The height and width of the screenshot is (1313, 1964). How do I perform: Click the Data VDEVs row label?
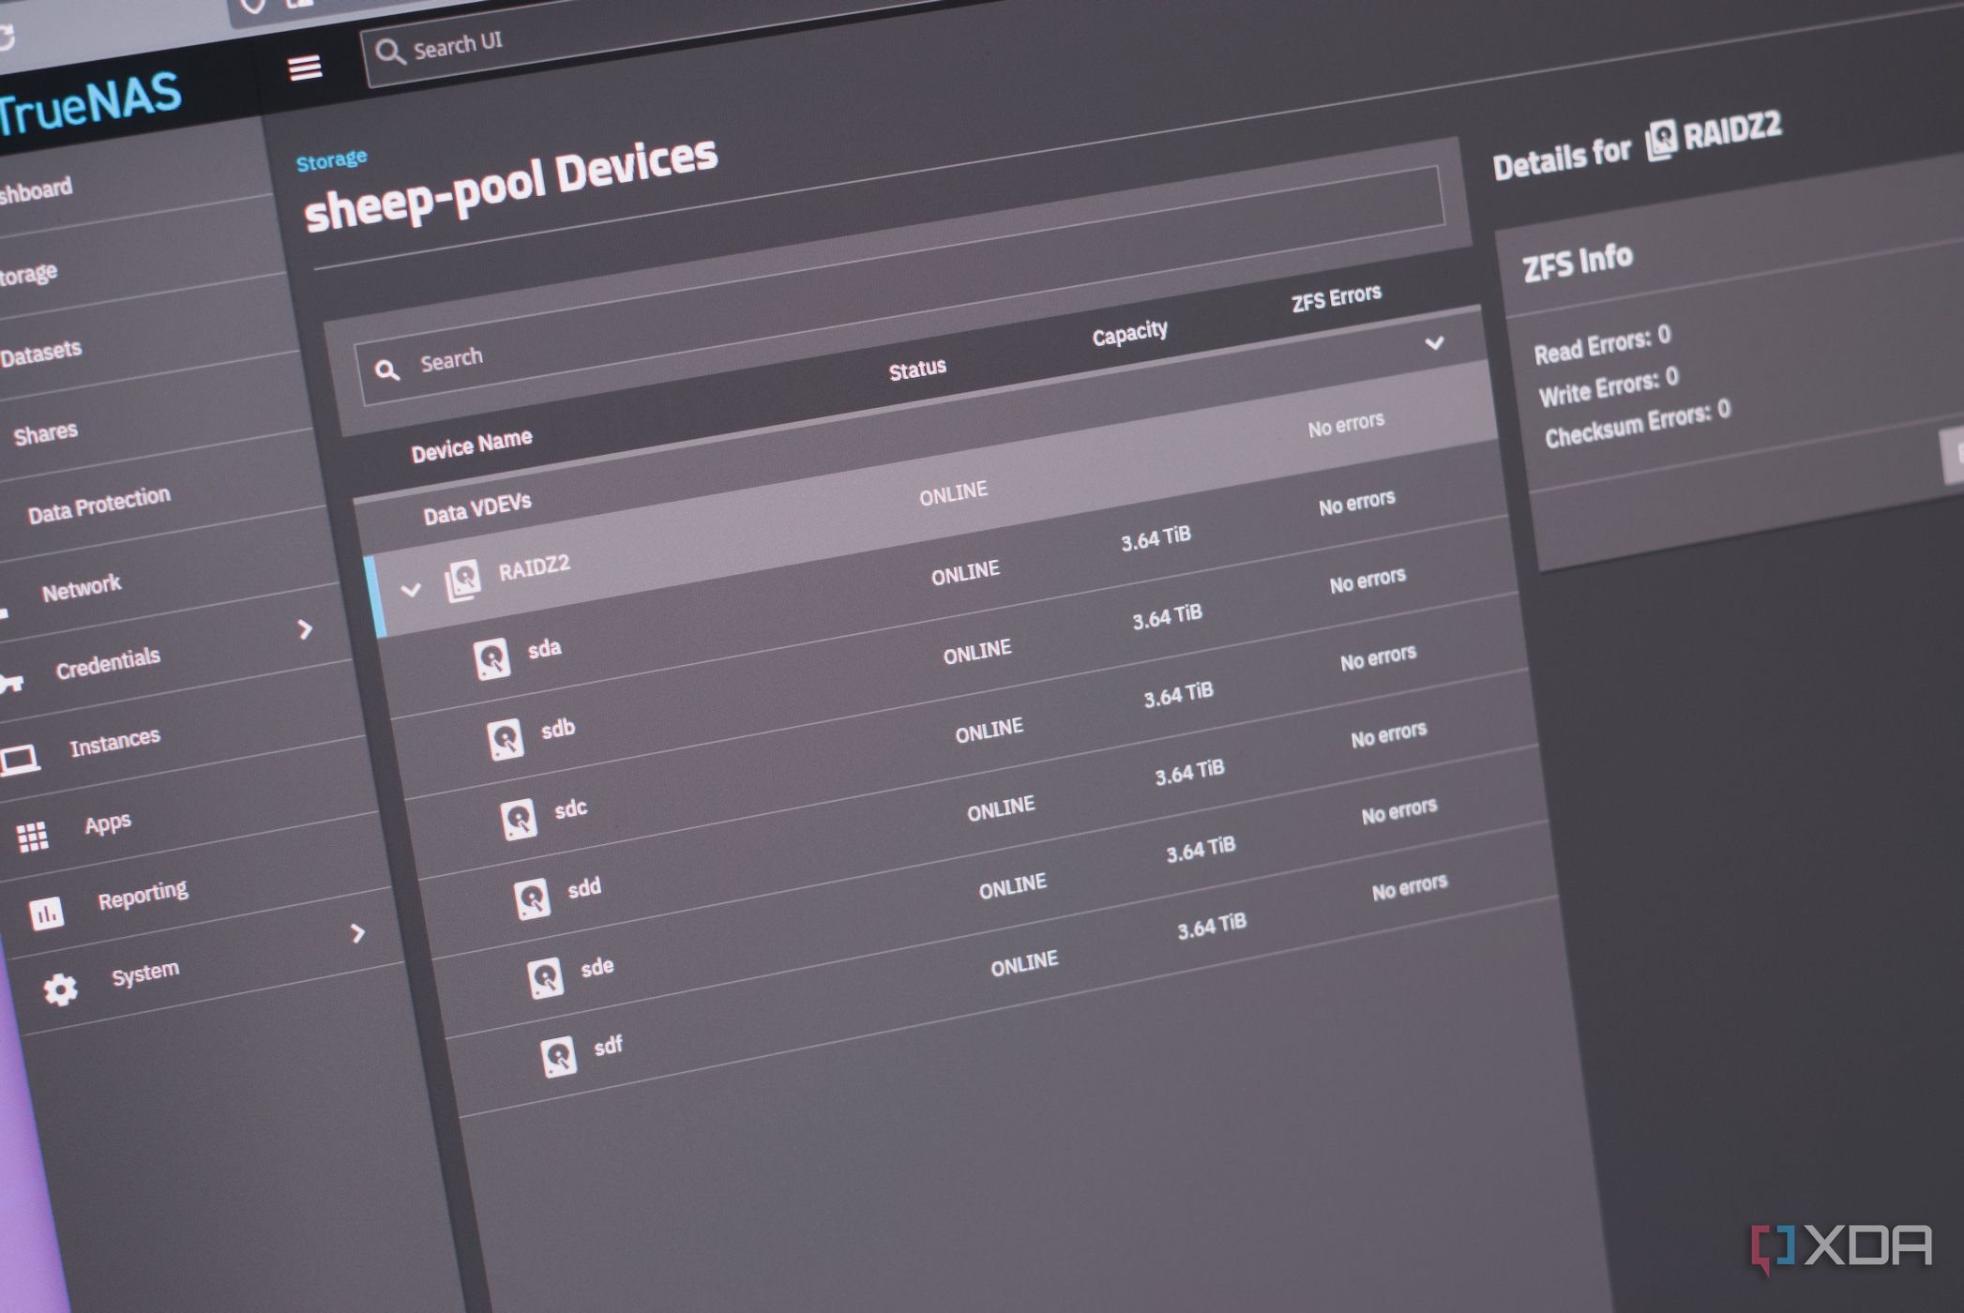point(477,509)
